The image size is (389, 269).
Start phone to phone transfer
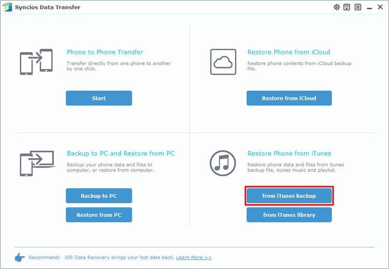[99, 98]
